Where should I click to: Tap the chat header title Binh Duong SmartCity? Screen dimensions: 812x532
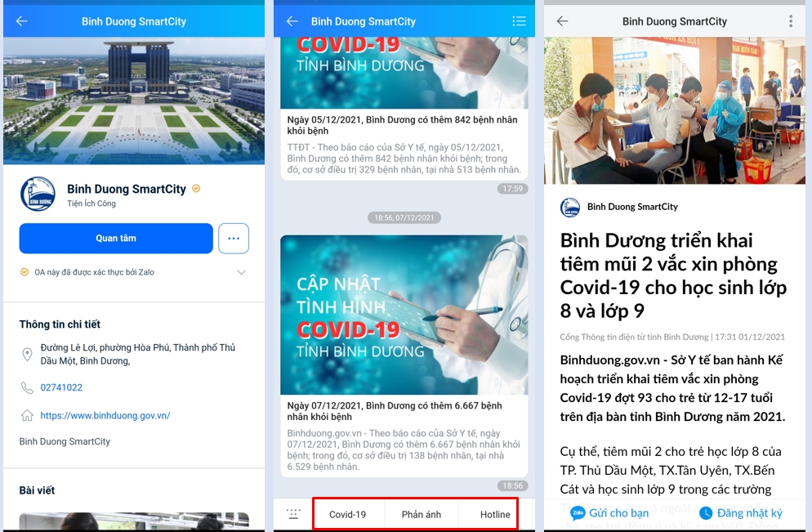(364, 21)
